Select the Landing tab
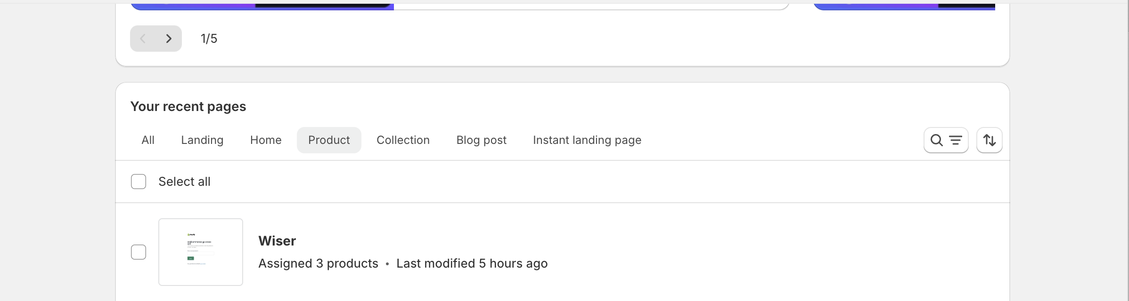1129x301 pixels. point(202,140)
